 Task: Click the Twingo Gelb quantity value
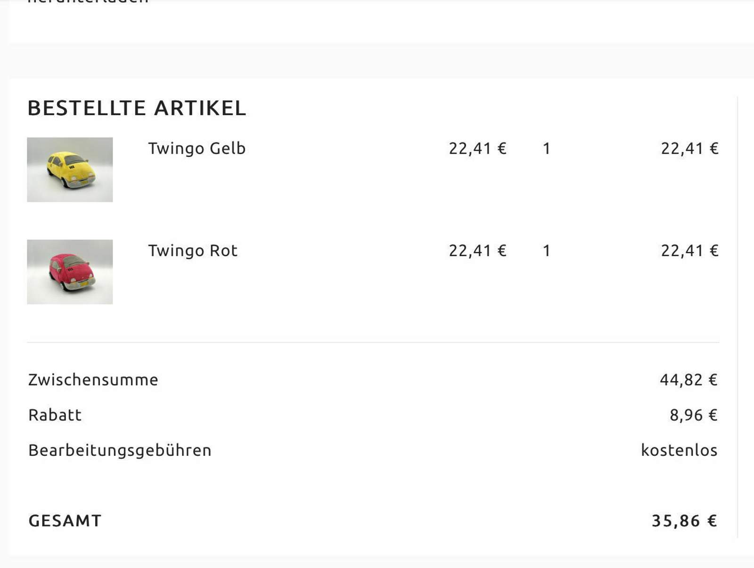pyautogui.click(x=547, y=149)
